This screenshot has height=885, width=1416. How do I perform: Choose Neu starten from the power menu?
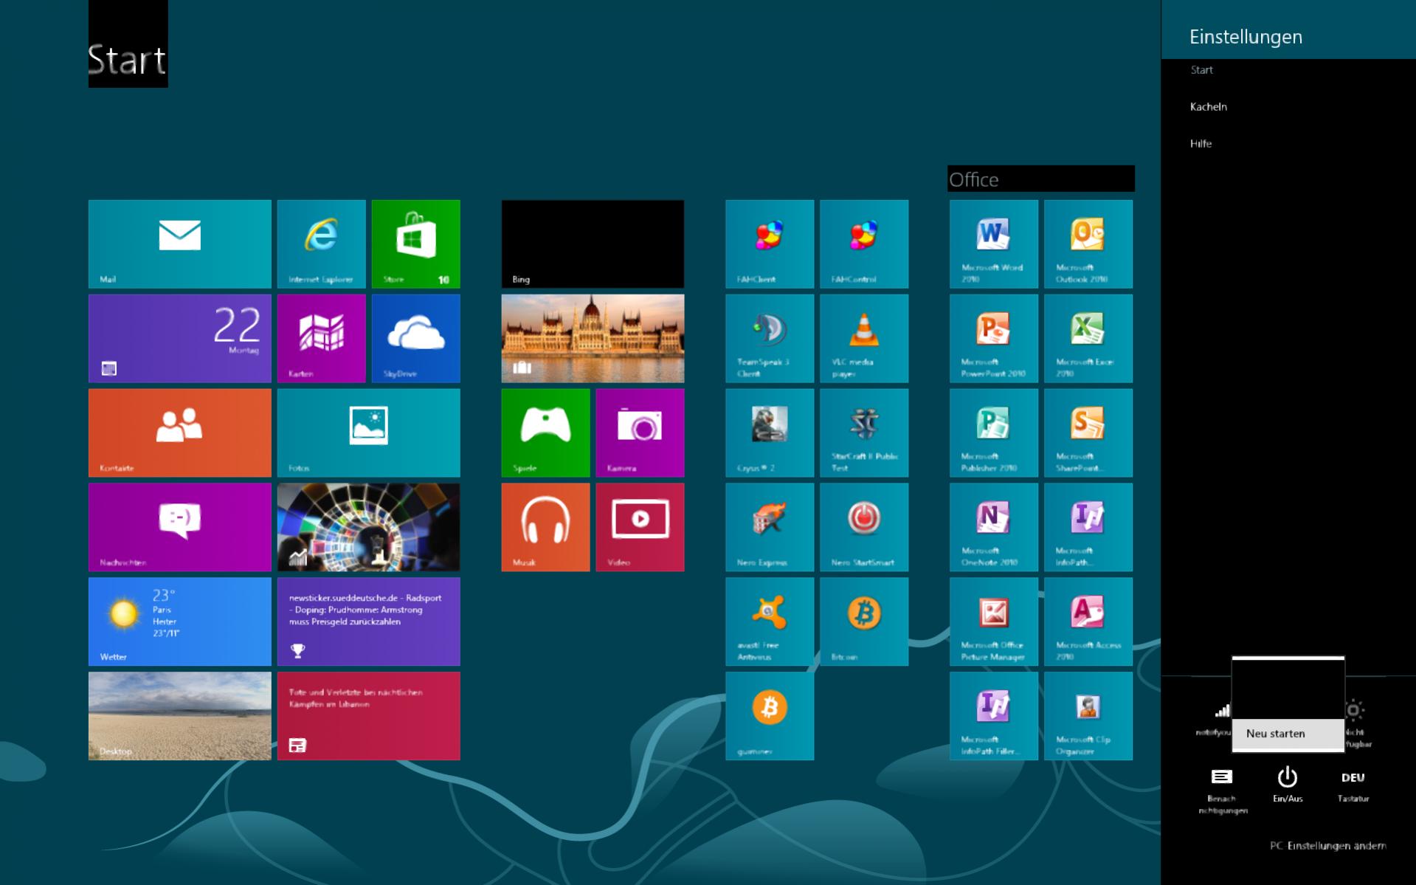pyautogui.click(x=1288, y=734)
